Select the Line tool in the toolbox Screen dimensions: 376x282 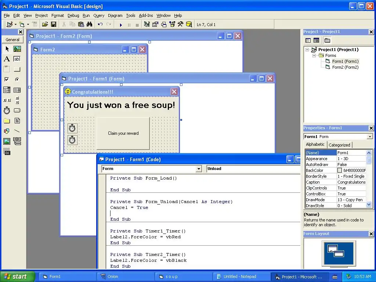tap(17, 131)
